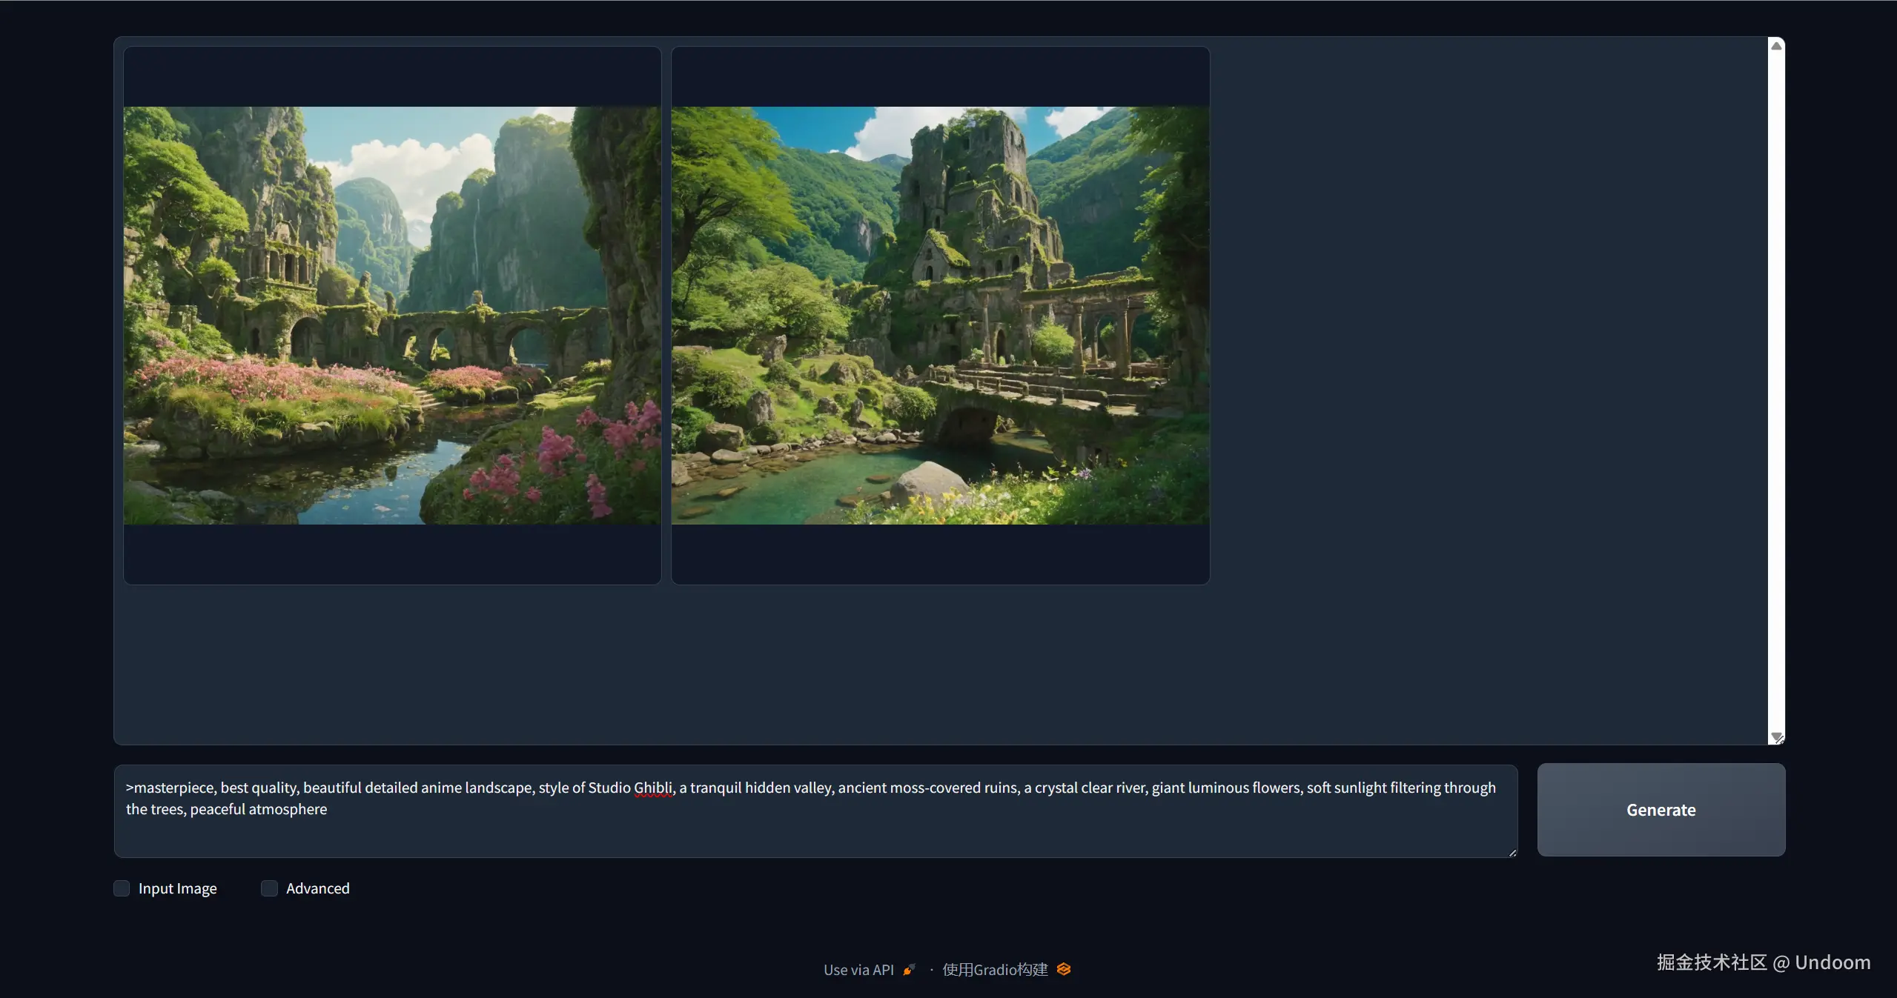Click the underlined word 'Ghibli' in prompt
This screenshot has height=998, width=1897.
tap(653, 788)
